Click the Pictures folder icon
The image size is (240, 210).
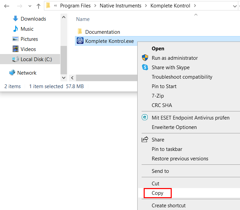(16, 39)
